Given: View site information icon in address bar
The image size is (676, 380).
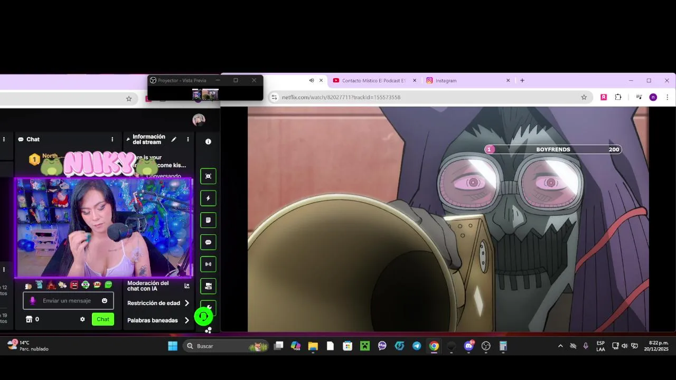Looking at the screenshot, I should 274,97.
